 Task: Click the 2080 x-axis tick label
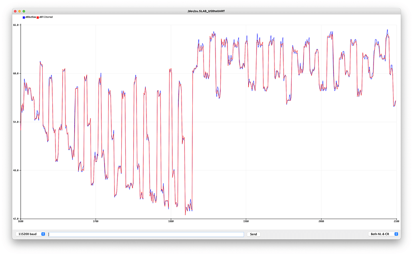321,222
